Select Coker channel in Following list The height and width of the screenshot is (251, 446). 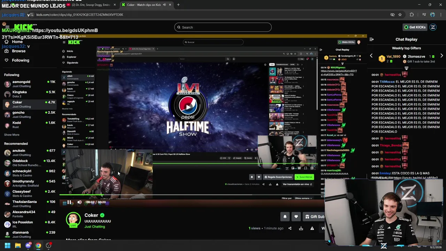point(30,104)
